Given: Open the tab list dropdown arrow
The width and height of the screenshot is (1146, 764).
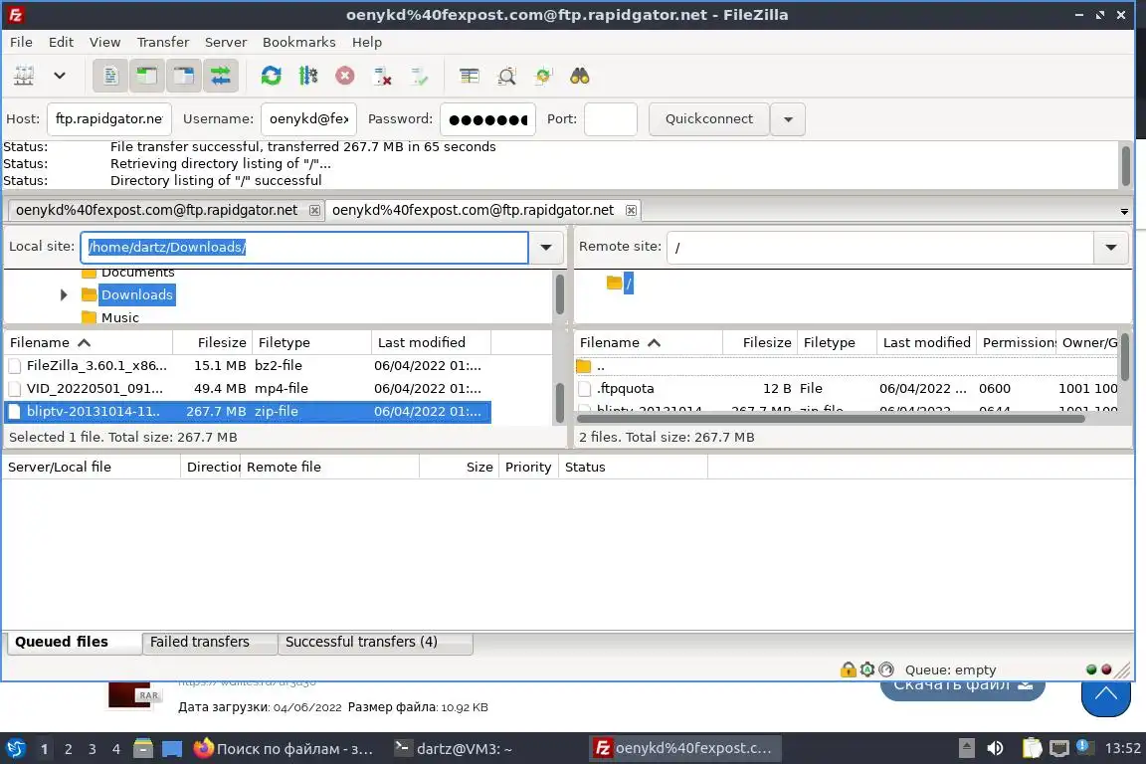Looking at the screenshot, I should tap(1124, 211).
